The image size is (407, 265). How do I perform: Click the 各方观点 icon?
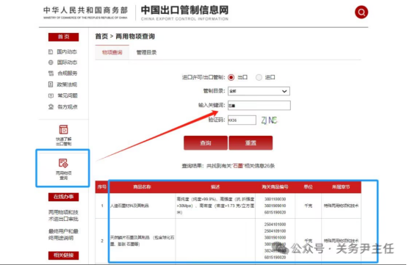click(x=51, y=106)
